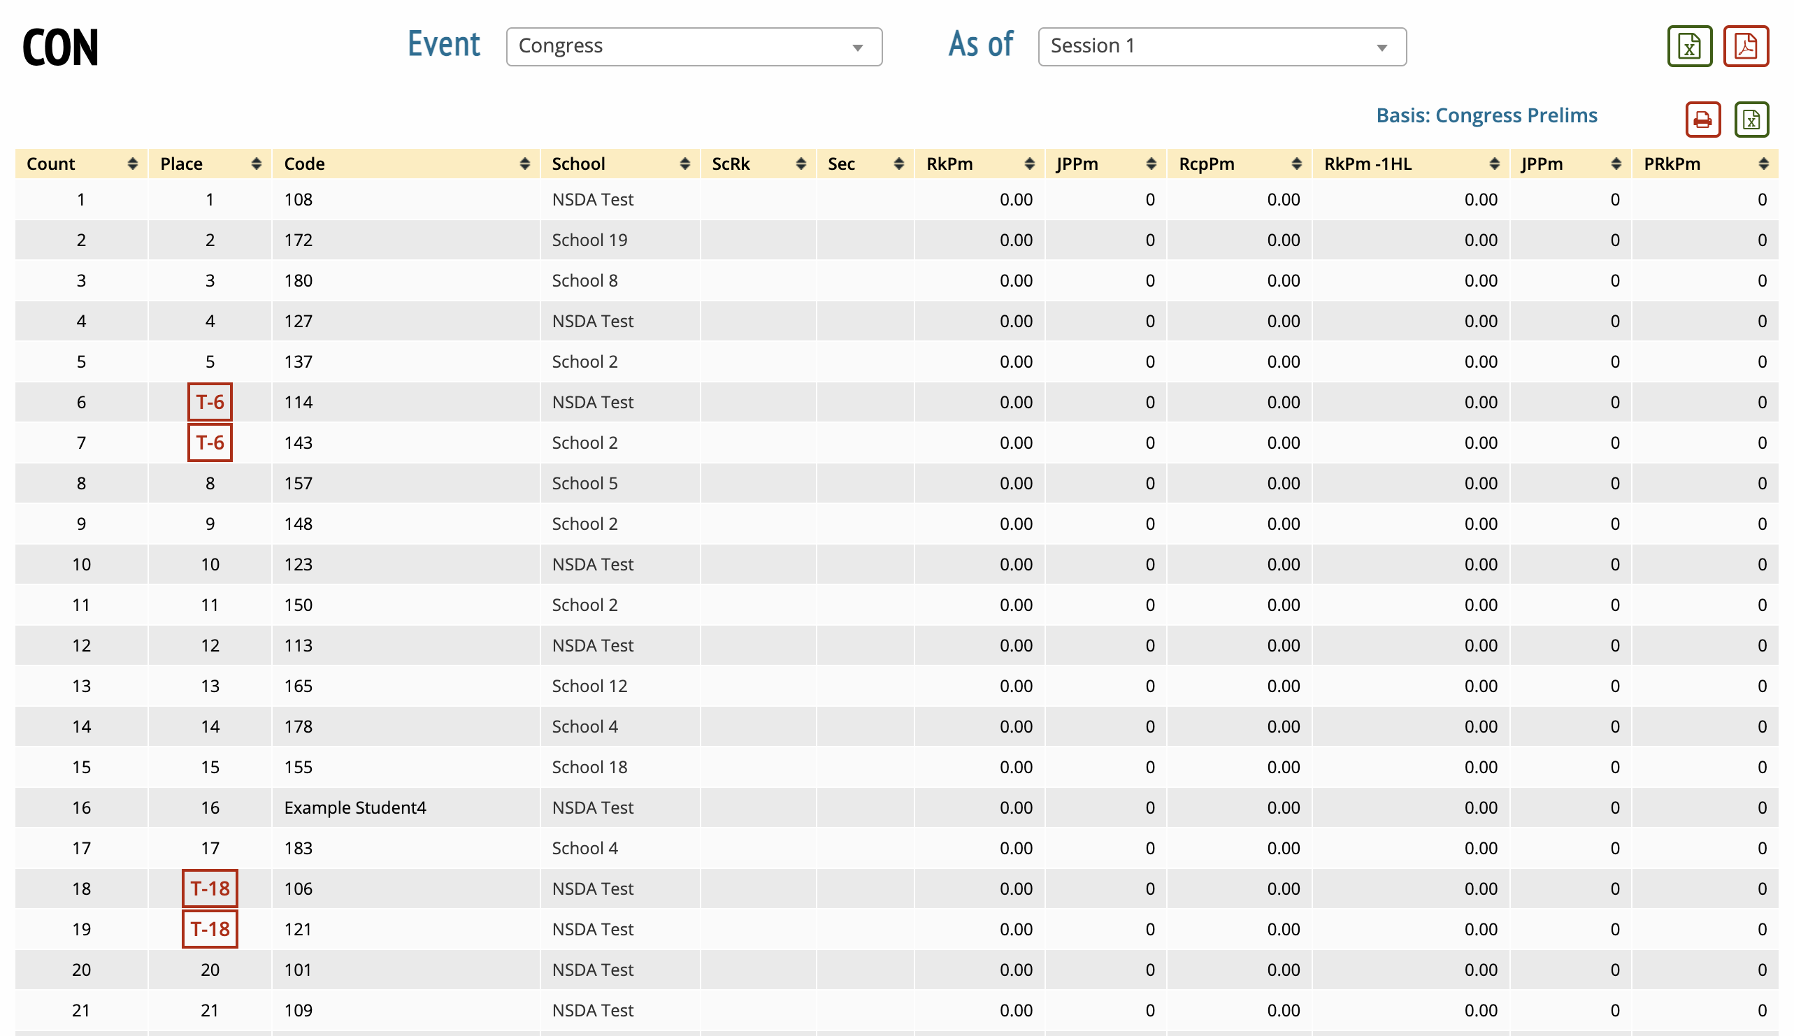Click the T-18 tie badge for code 121
The image size is (1794, 1036).
pos(210,928)
